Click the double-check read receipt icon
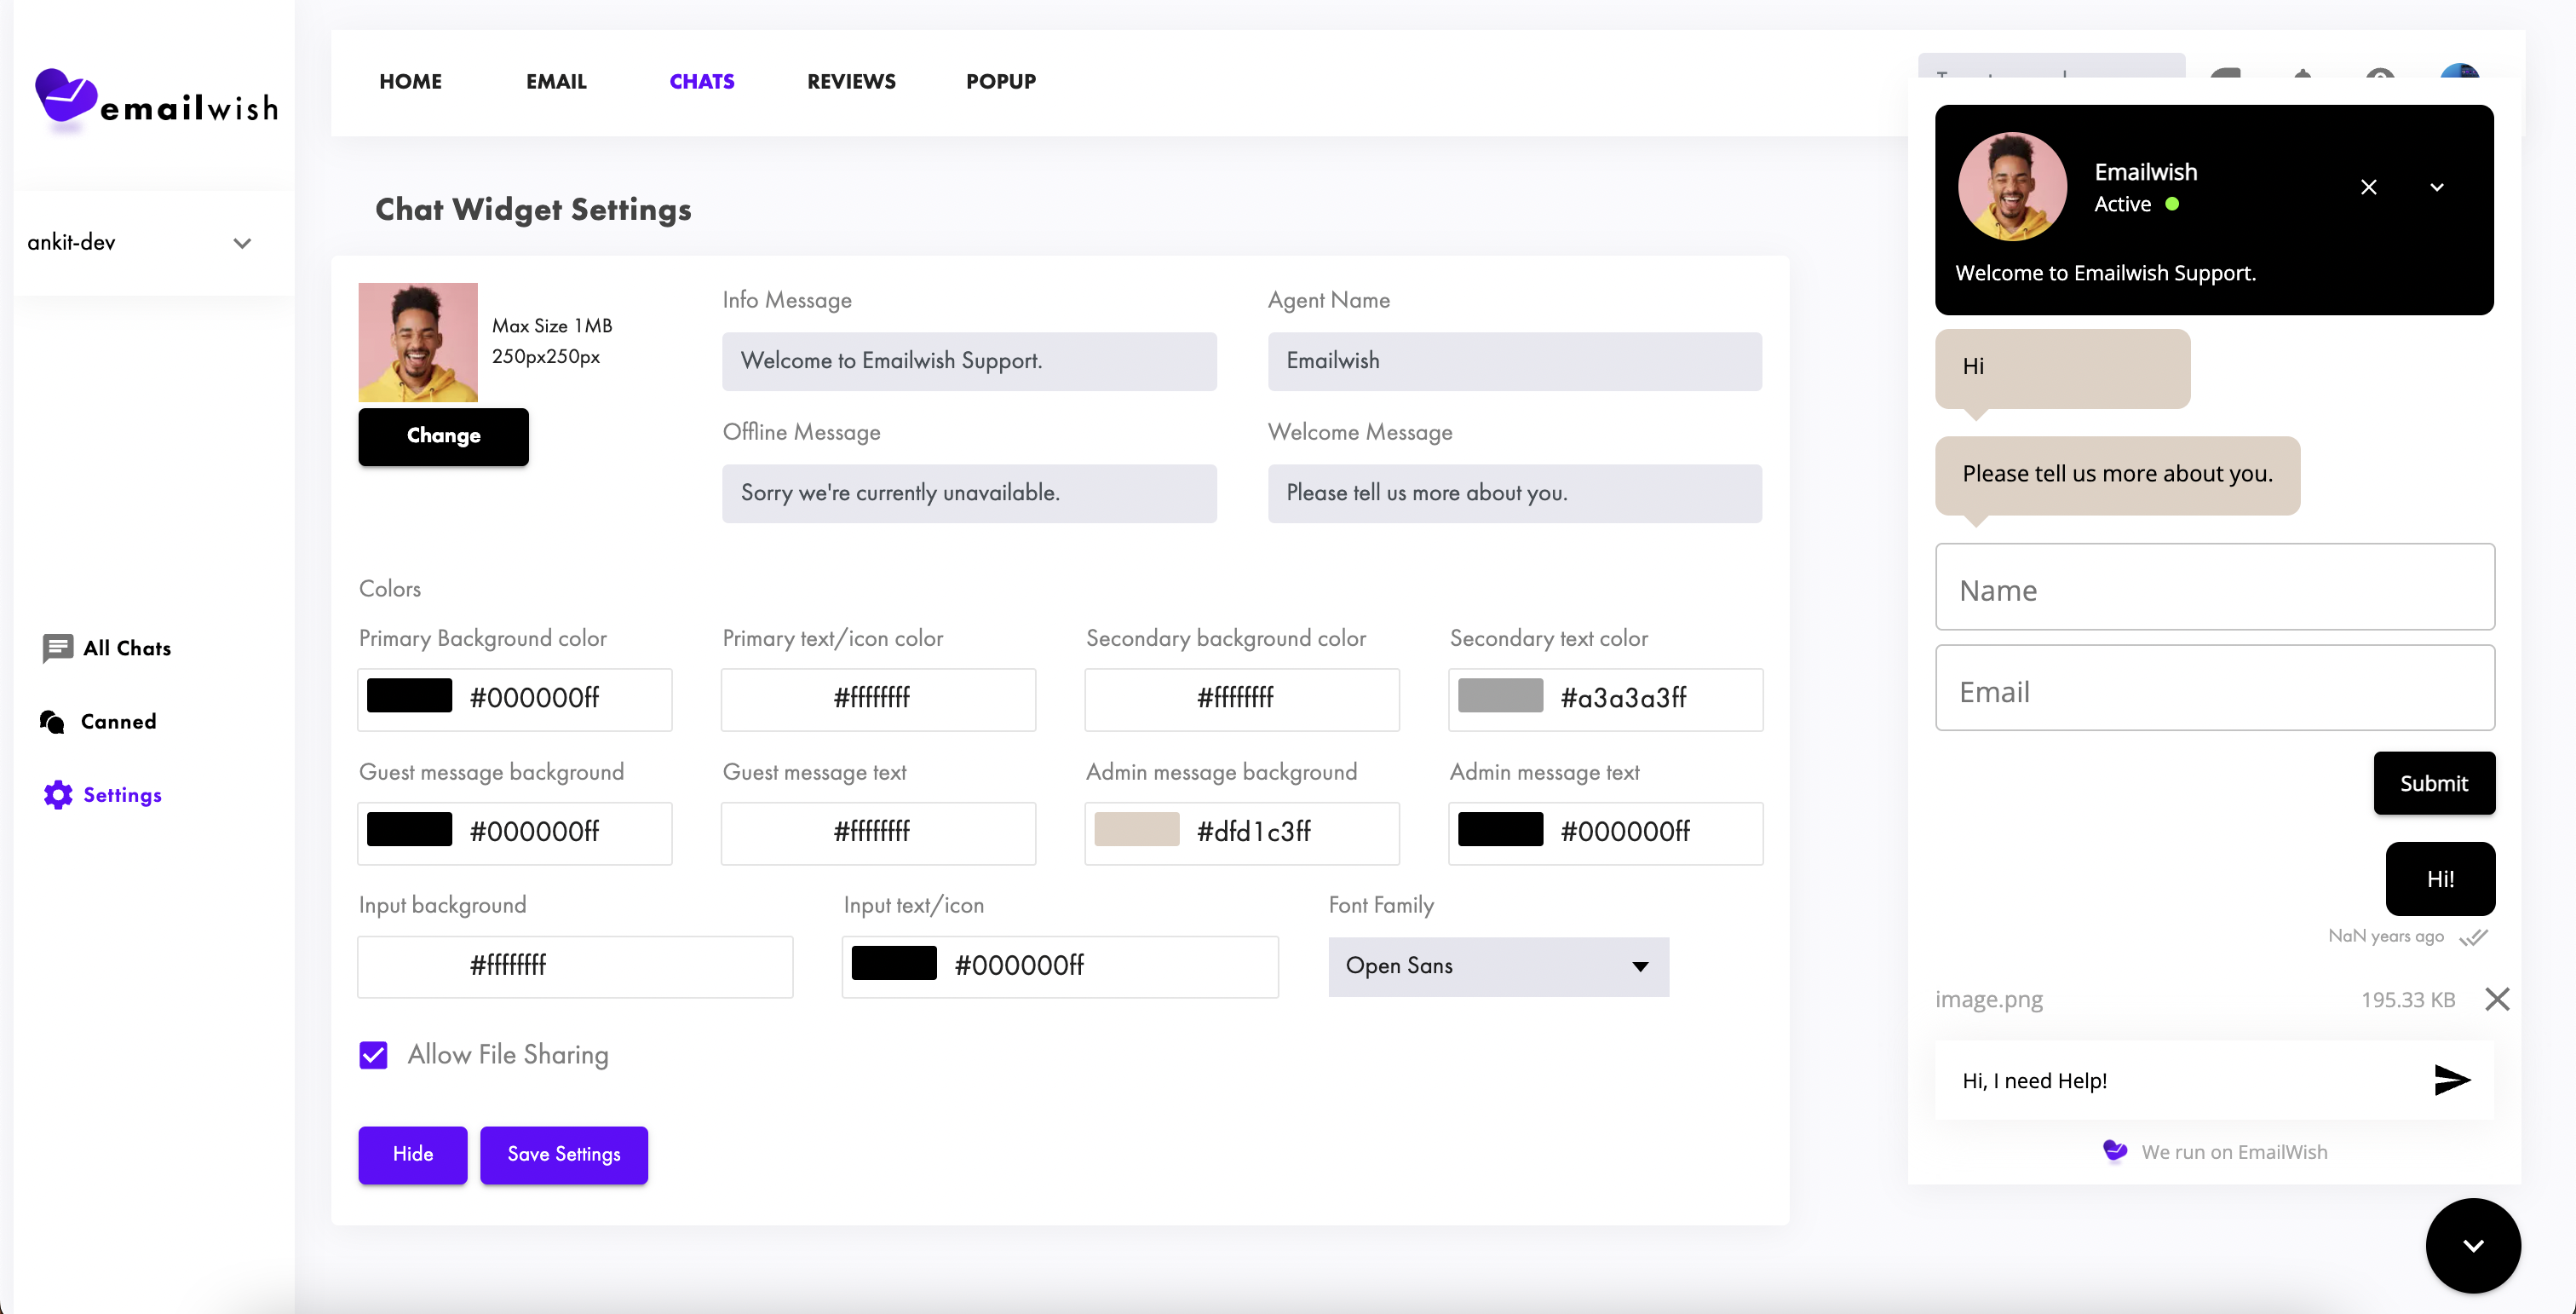This screenshot has height=1314, width=2576. (x=2473, y=937)
